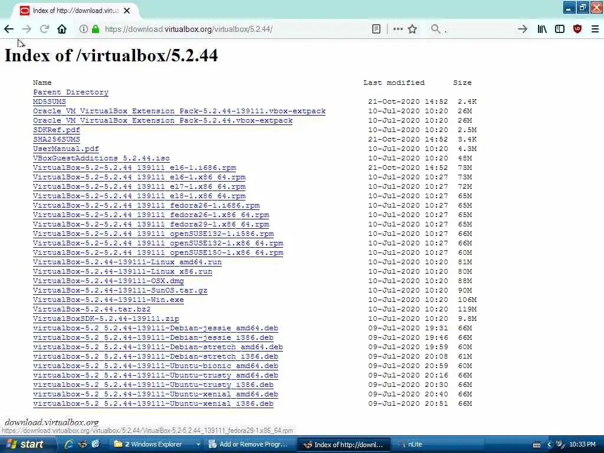Reload the page with the refresh icon

[x=44, y=29]
